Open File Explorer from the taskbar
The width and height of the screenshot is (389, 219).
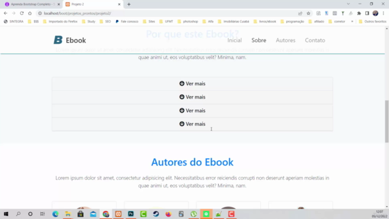click(68, 214)
